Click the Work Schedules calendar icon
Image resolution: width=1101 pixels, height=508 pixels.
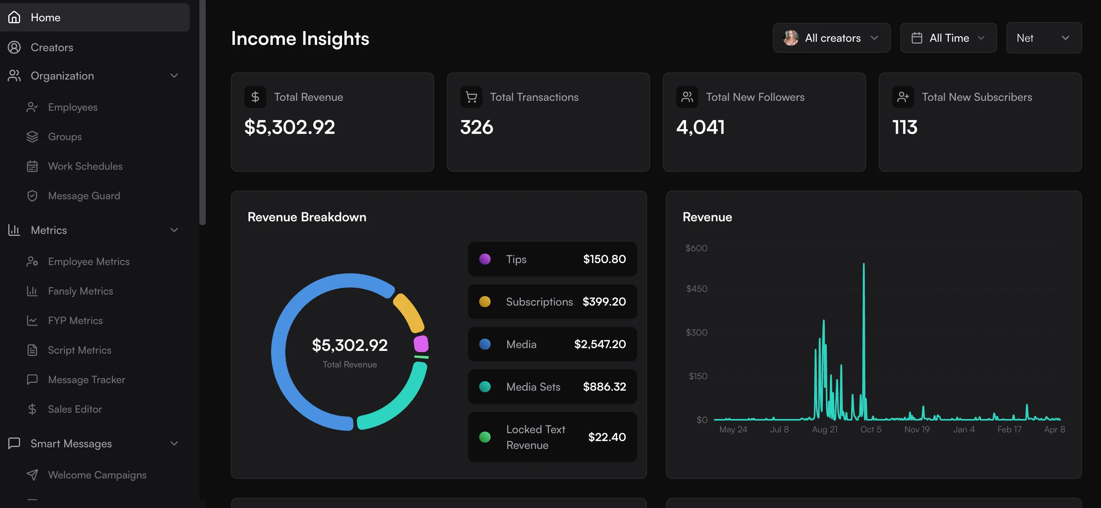coord(32,166)
